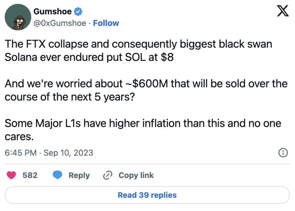Screen dimensions: 295x211
Task: Click the 6:45 PM time
Action: click(x=21, y=153)
